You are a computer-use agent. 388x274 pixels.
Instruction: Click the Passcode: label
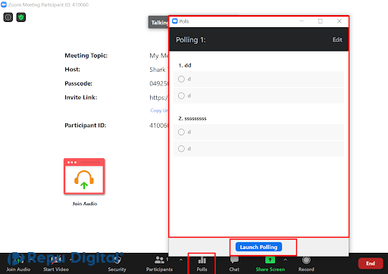78,83
